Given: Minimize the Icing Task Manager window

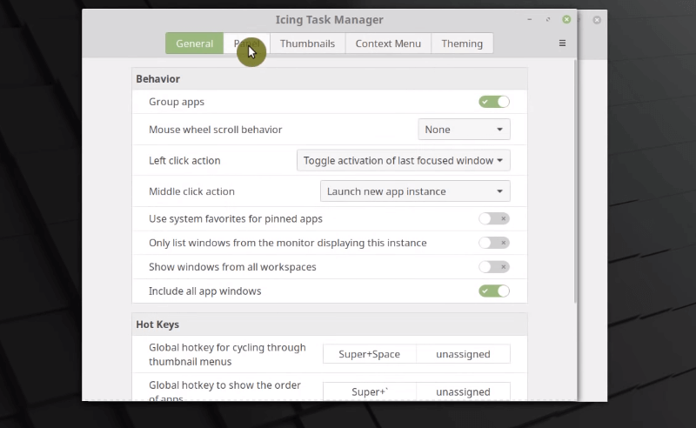Looking at the screenshot, I should (530, 19).
